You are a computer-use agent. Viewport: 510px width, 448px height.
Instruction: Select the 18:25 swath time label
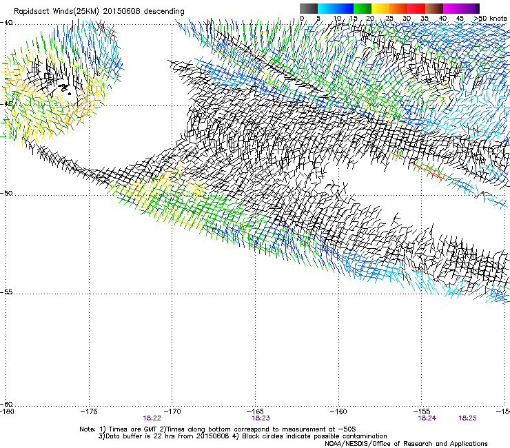click(468, 418)
